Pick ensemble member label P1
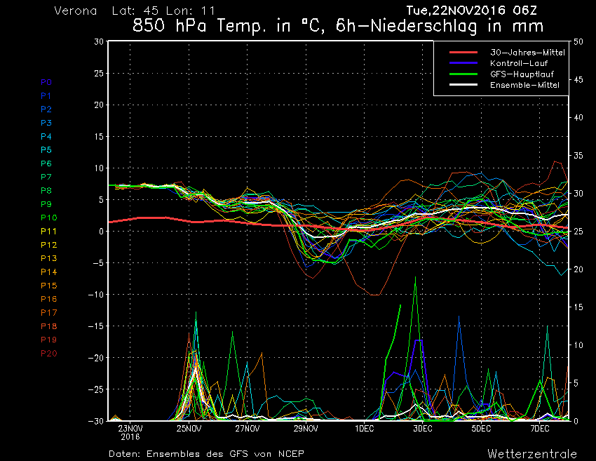The image size is (596, 461). 46,96
